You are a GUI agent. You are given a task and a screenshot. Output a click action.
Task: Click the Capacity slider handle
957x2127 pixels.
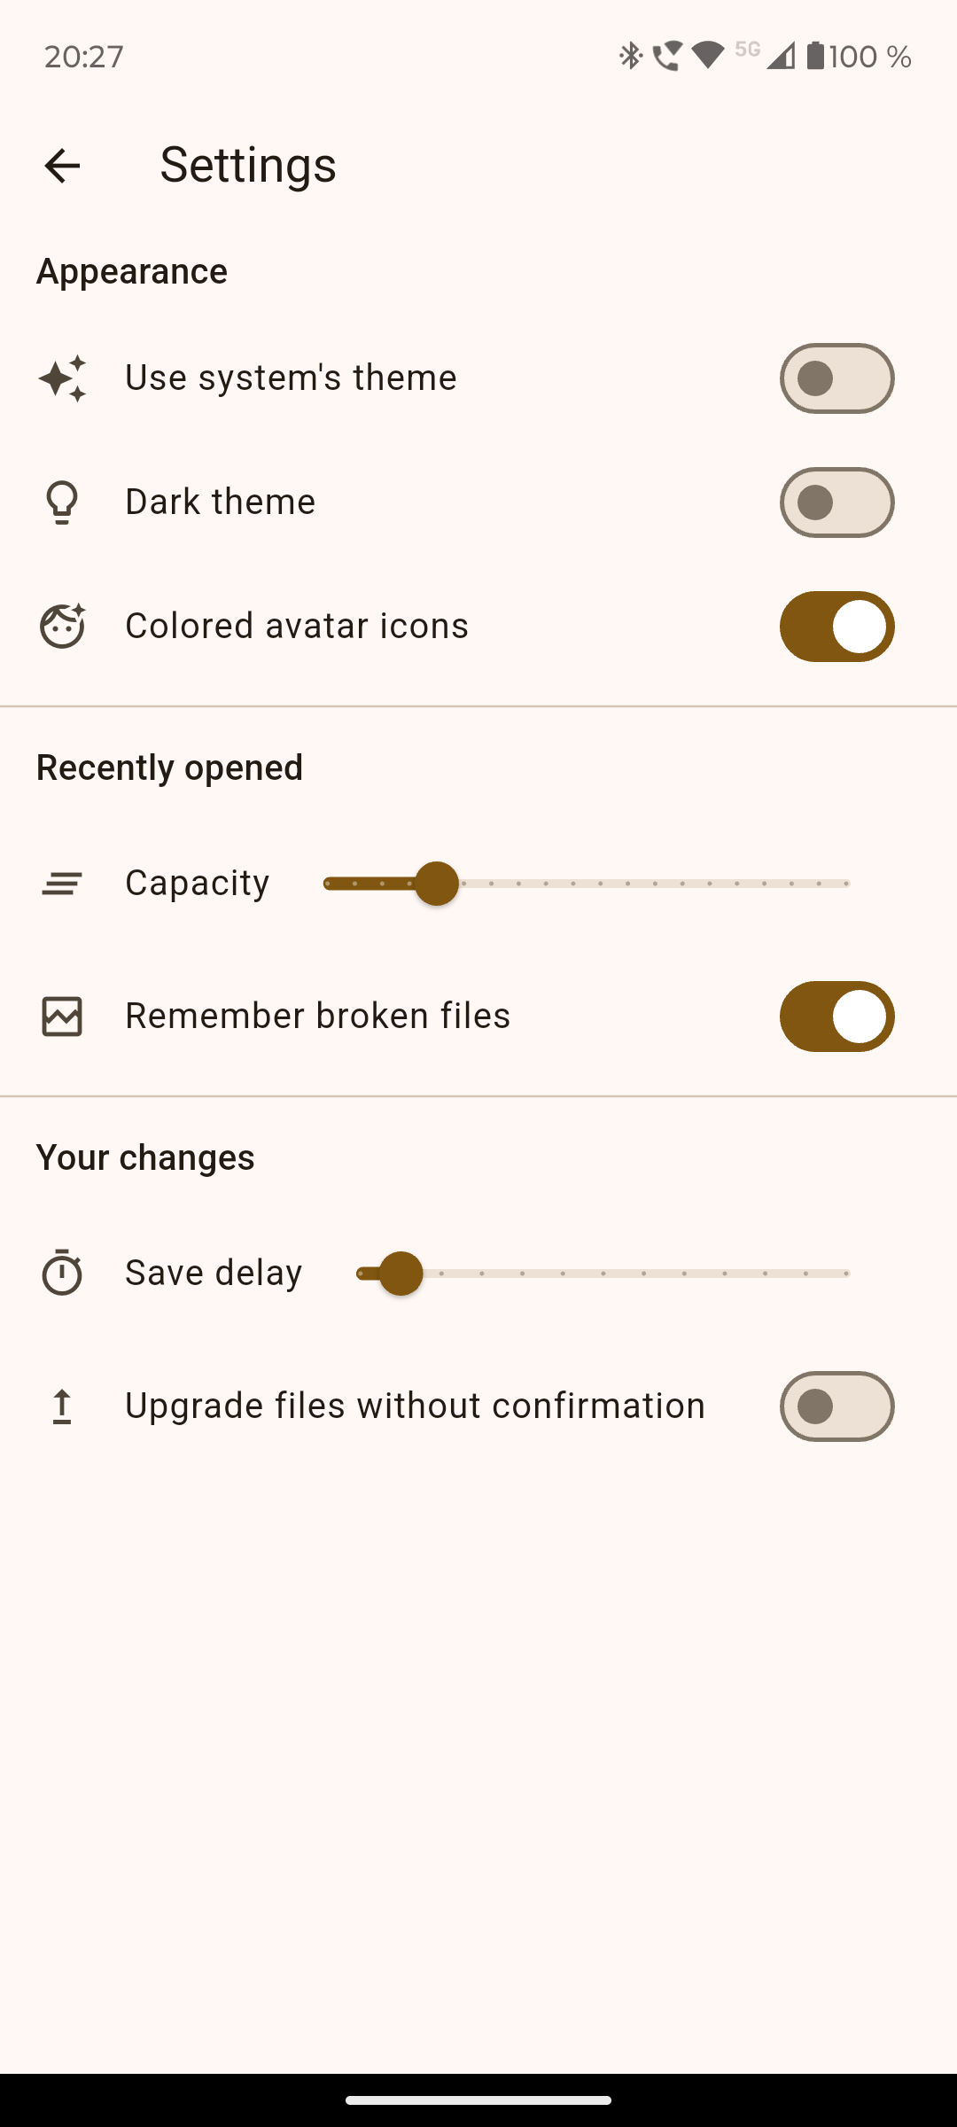point(437,884)
